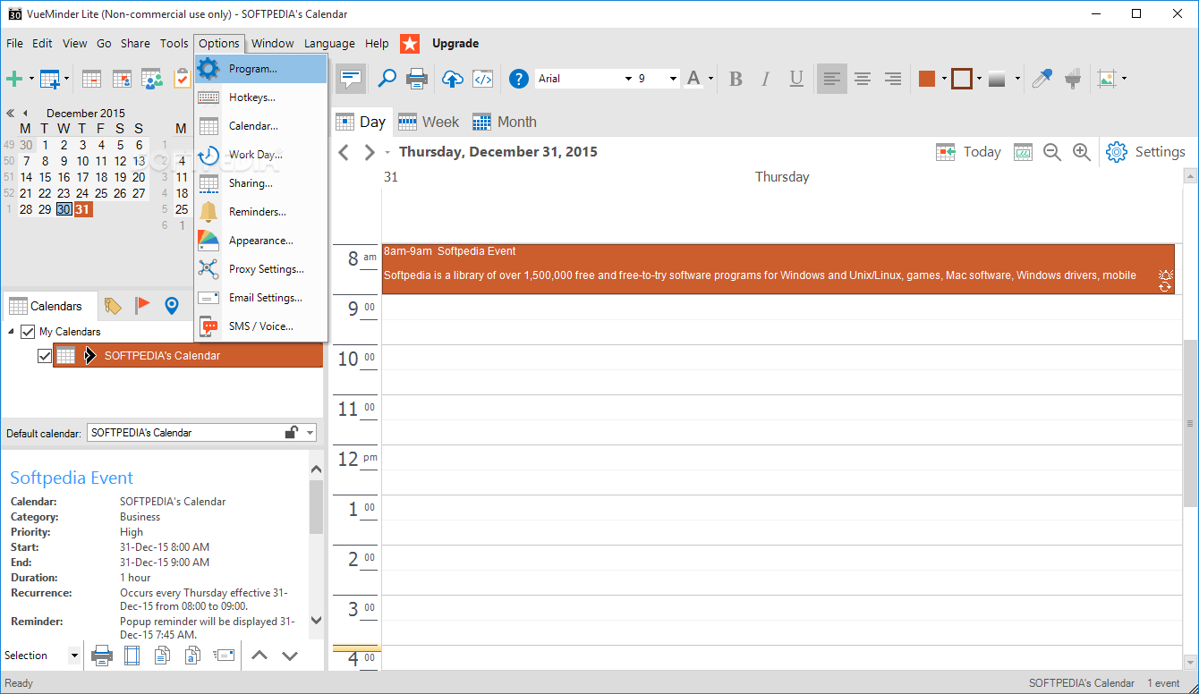The height and width of the screenshot is (694, 1199).
Task: Click the main toolbar printer icon
Action: [x=417, y=79]
